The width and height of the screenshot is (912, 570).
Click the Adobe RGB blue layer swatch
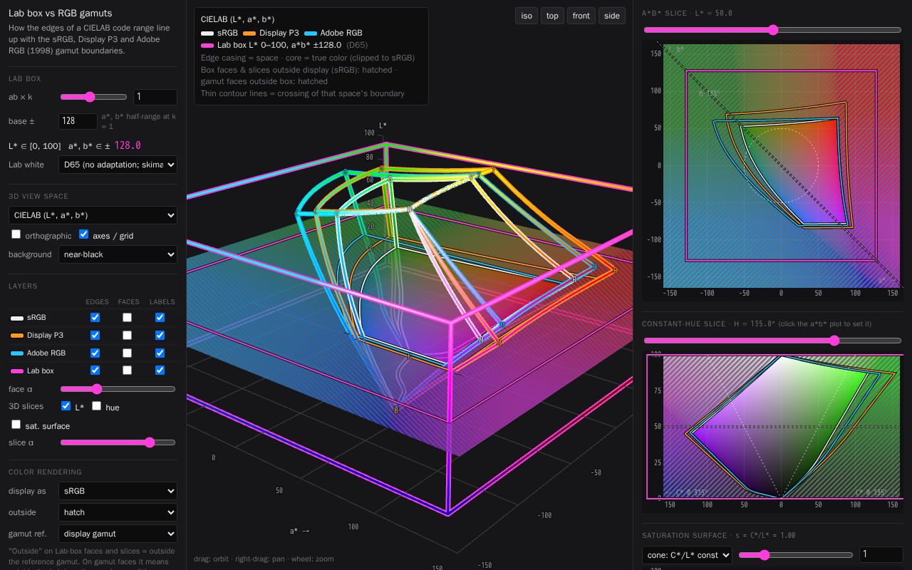[x=16, y=353]
